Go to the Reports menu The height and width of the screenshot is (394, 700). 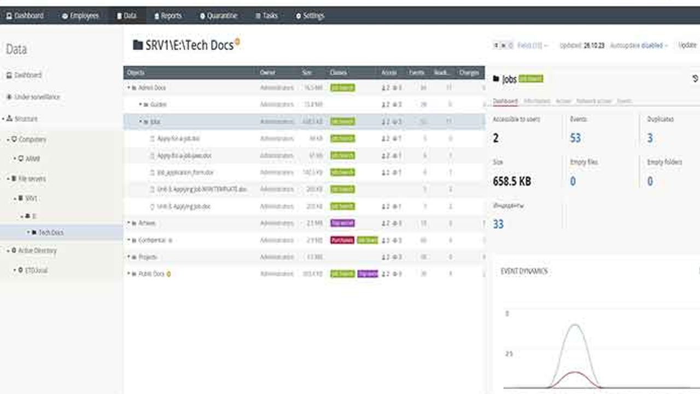click(x=167, y=16)
